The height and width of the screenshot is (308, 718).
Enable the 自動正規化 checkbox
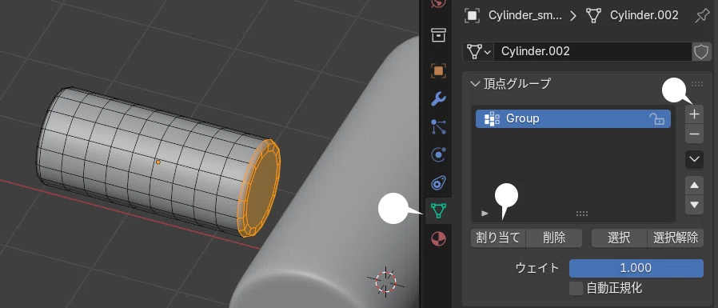pos(576,288)
